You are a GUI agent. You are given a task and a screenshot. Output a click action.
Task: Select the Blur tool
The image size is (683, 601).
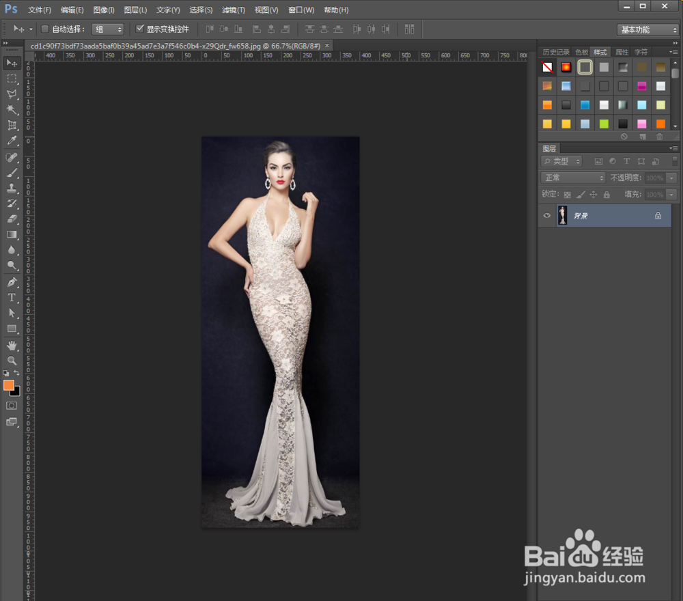click(12, 250)
